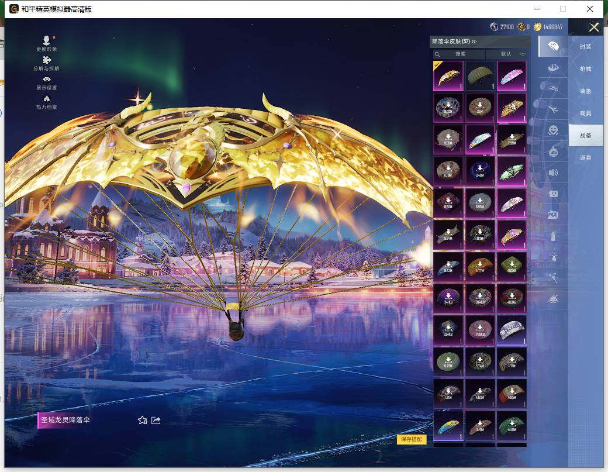The width and height of the screenshot is (608, 472).
Task: Select the iridescent white-blue parachute skin
Action: click(480, 140)
